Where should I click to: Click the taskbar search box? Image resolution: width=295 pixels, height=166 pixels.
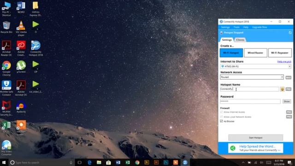(x=41, y=162)
